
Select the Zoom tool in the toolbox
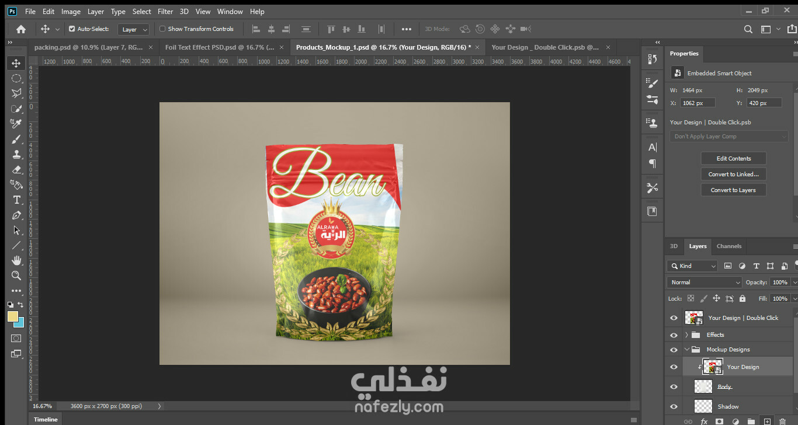(x=16, y=276)
